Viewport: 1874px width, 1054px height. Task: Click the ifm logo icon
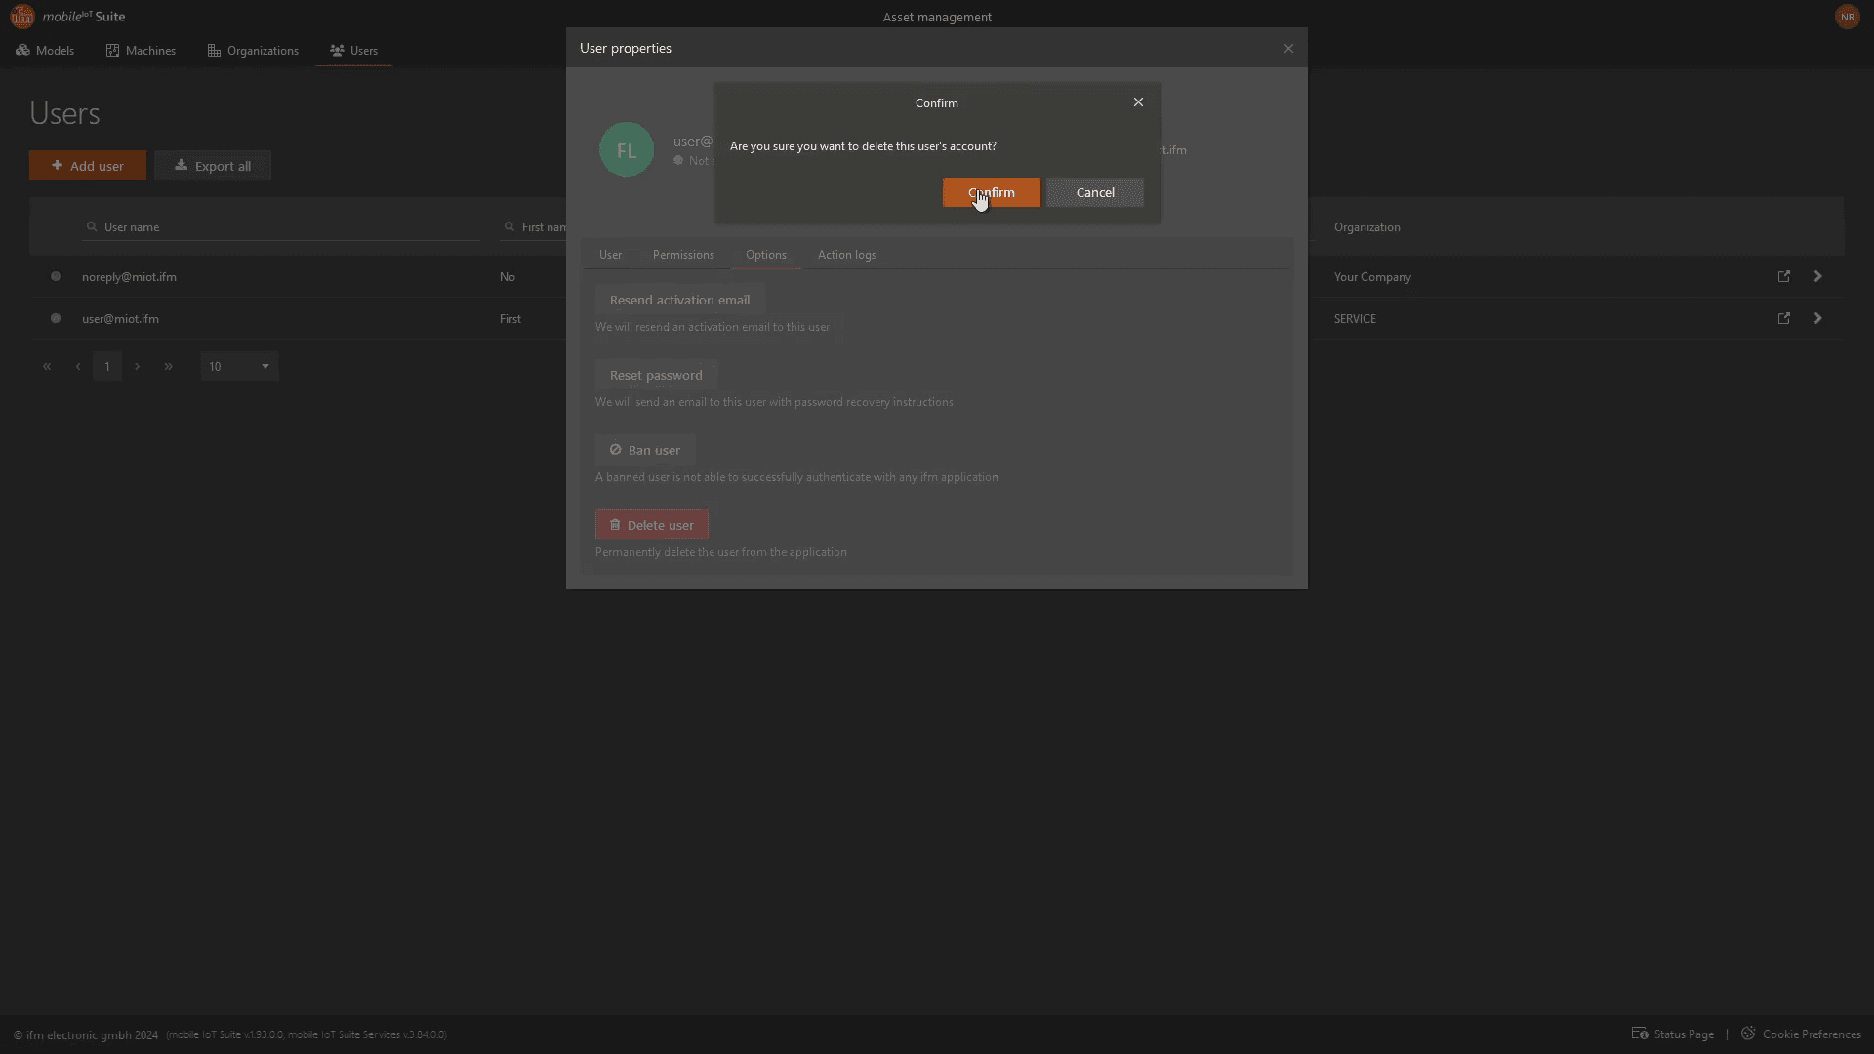(21, 17)
